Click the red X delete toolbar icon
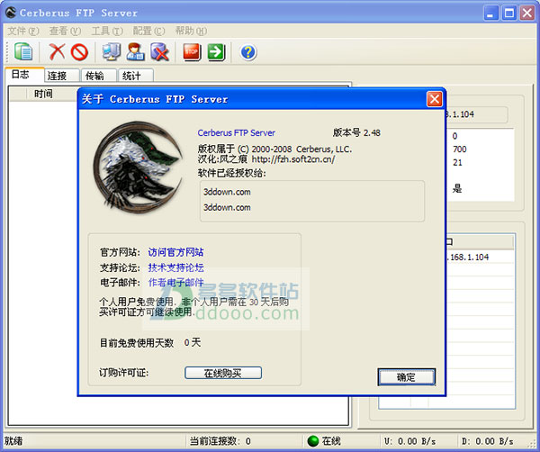This screenshot has width=540, height=452. pyautogui.click(x=57, y=51)
